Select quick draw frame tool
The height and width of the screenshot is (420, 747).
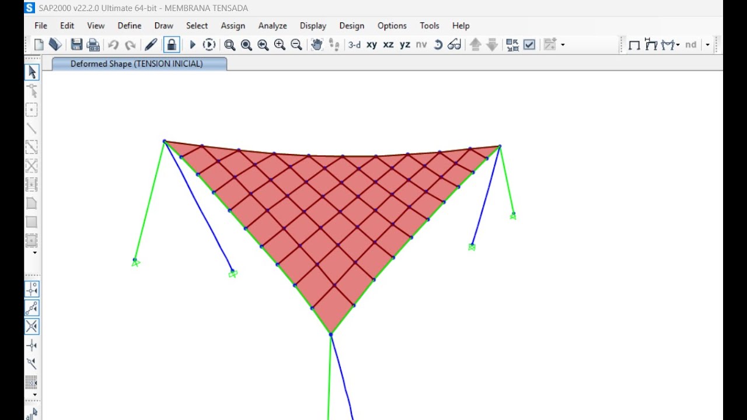(32, 147)
